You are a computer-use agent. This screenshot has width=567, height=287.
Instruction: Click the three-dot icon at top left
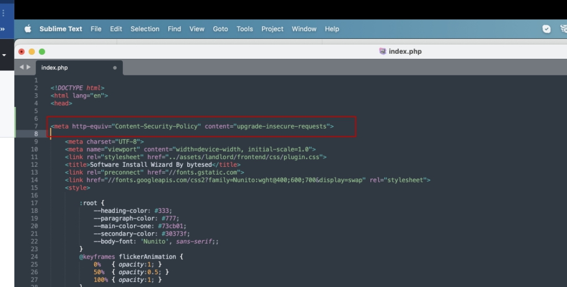coord(3,13)
